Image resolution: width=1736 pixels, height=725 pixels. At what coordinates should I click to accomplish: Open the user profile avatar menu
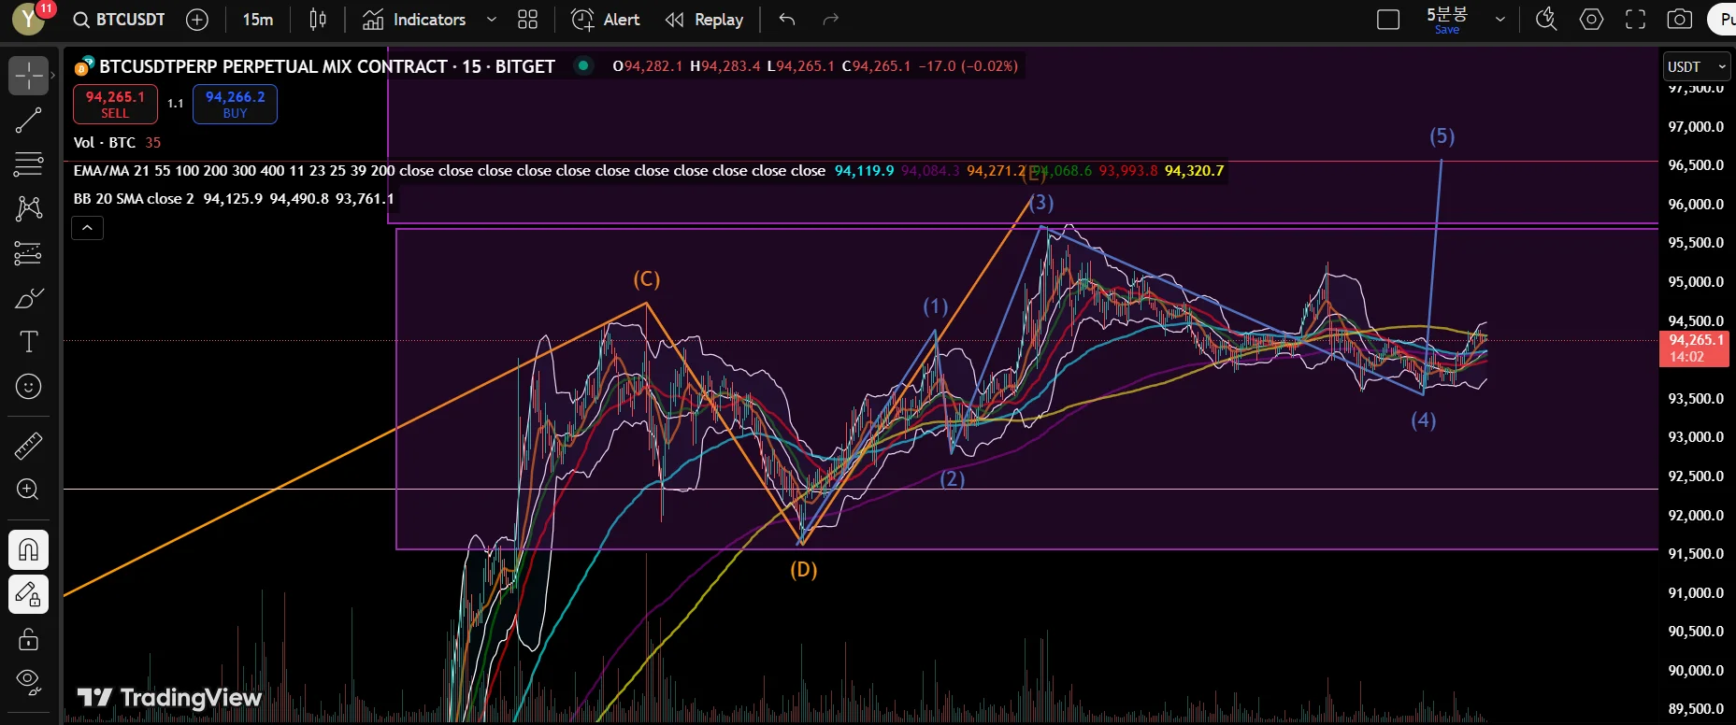(27, 19)
